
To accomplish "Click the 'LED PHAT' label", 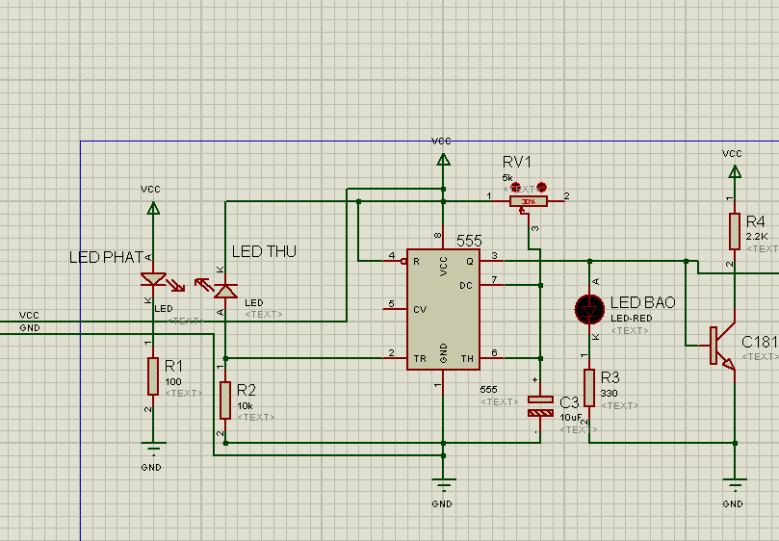I will 106,257.
